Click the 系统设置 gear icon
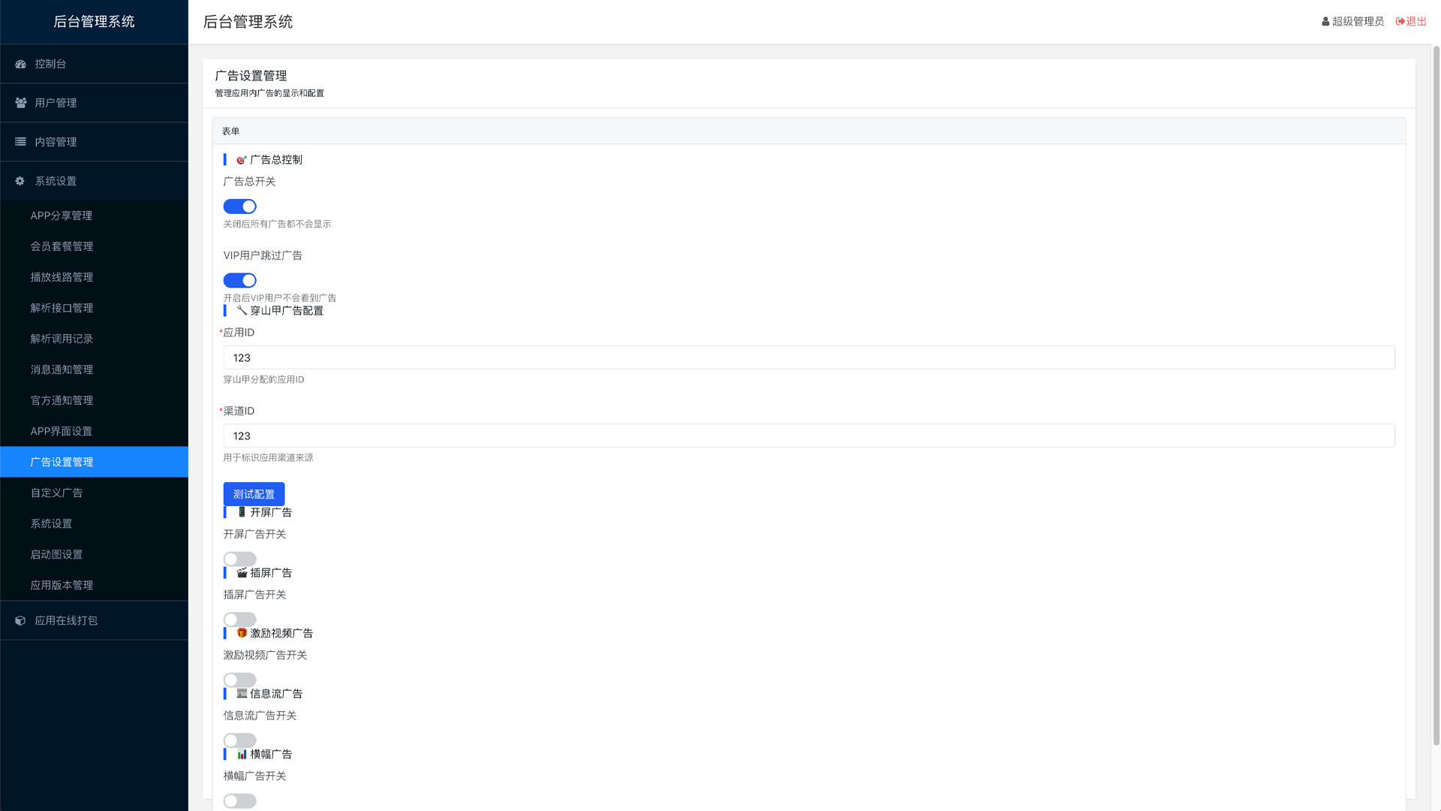This screenshot has height=811, width=1441. coord(20,181)
